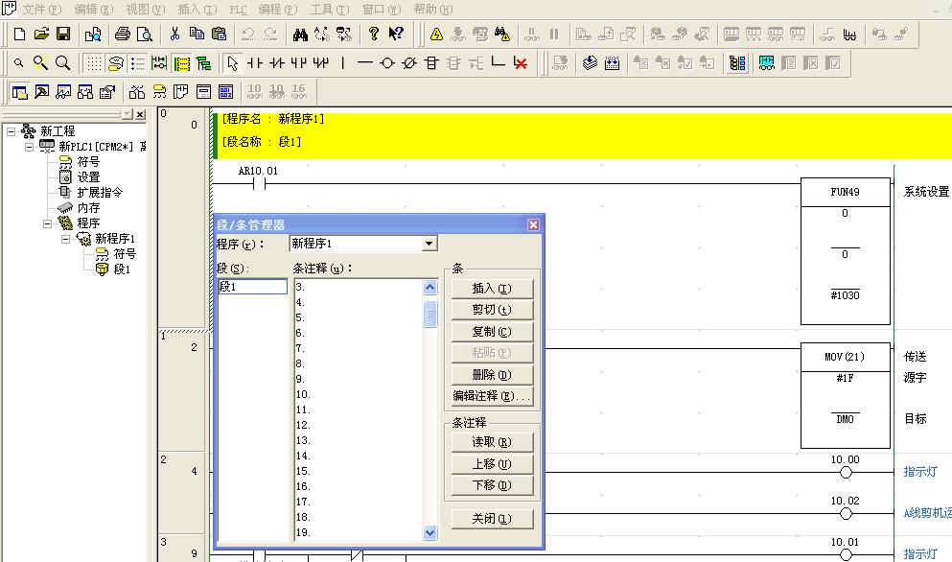This screenshot has width=952, height=562.
Task: Click the binoculars Find icon
Action: pyautogui.click(x=300, y=35)
